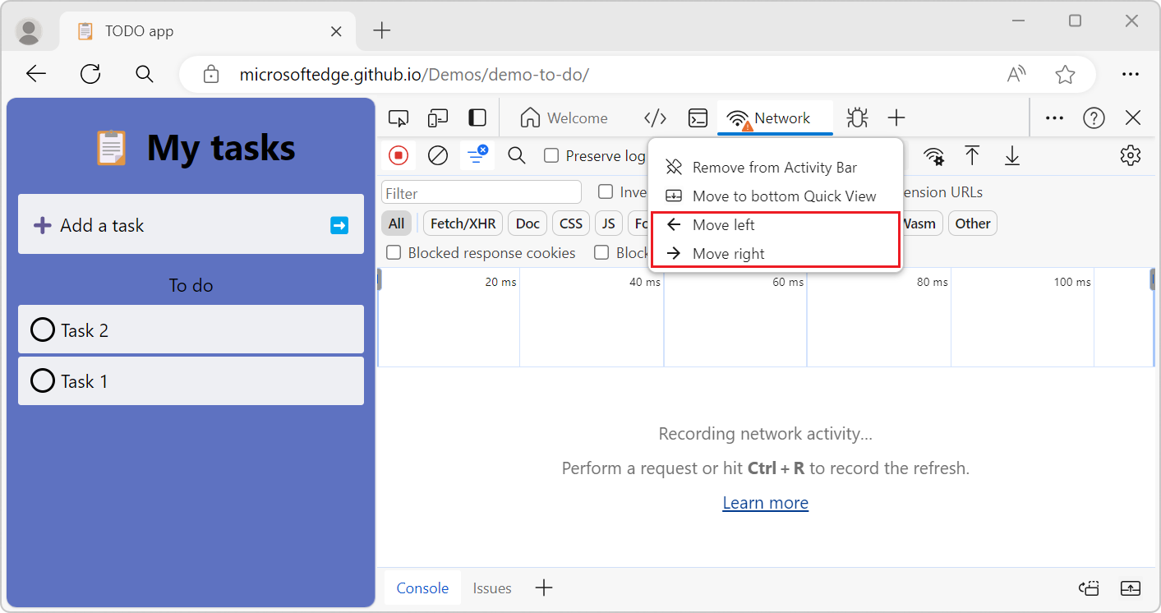The width and height of the screenshot is (1161, 613).
Task: Open the Learn more link
Action: click(x=766, y=503)
